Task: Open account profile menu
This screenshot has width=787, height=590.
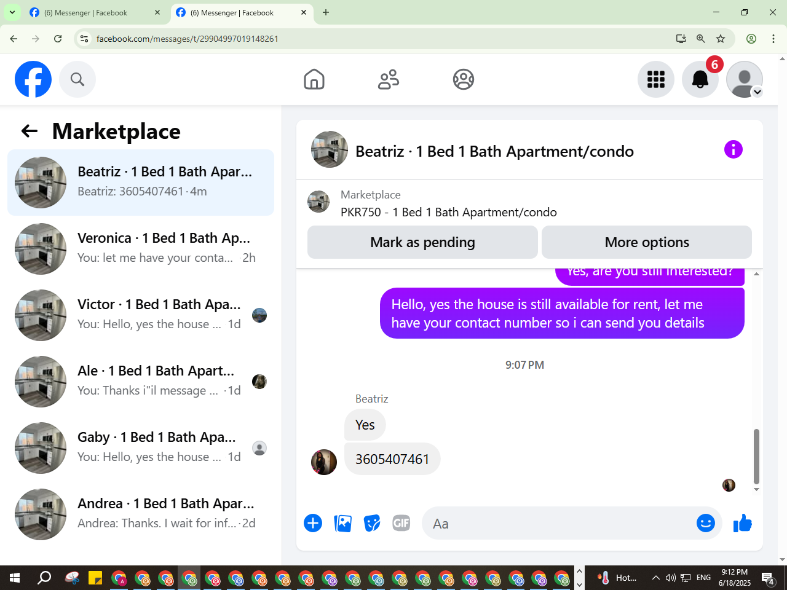Action: pyautogui.click(x=745, y=79)
